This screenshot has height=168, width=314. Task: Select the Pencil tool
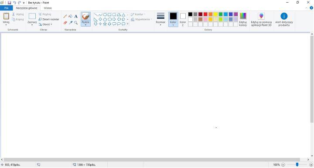point(65,17)
